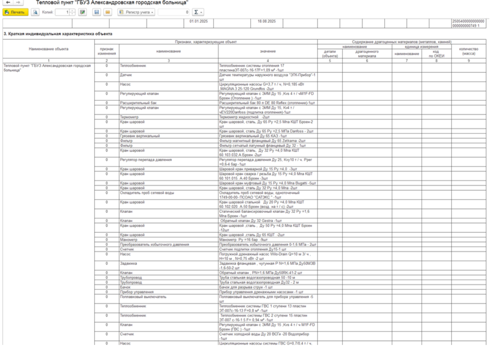Screen dimensions: 491x353
Task: Click the sum value field showing 0
Action: [x=173, y=12]
